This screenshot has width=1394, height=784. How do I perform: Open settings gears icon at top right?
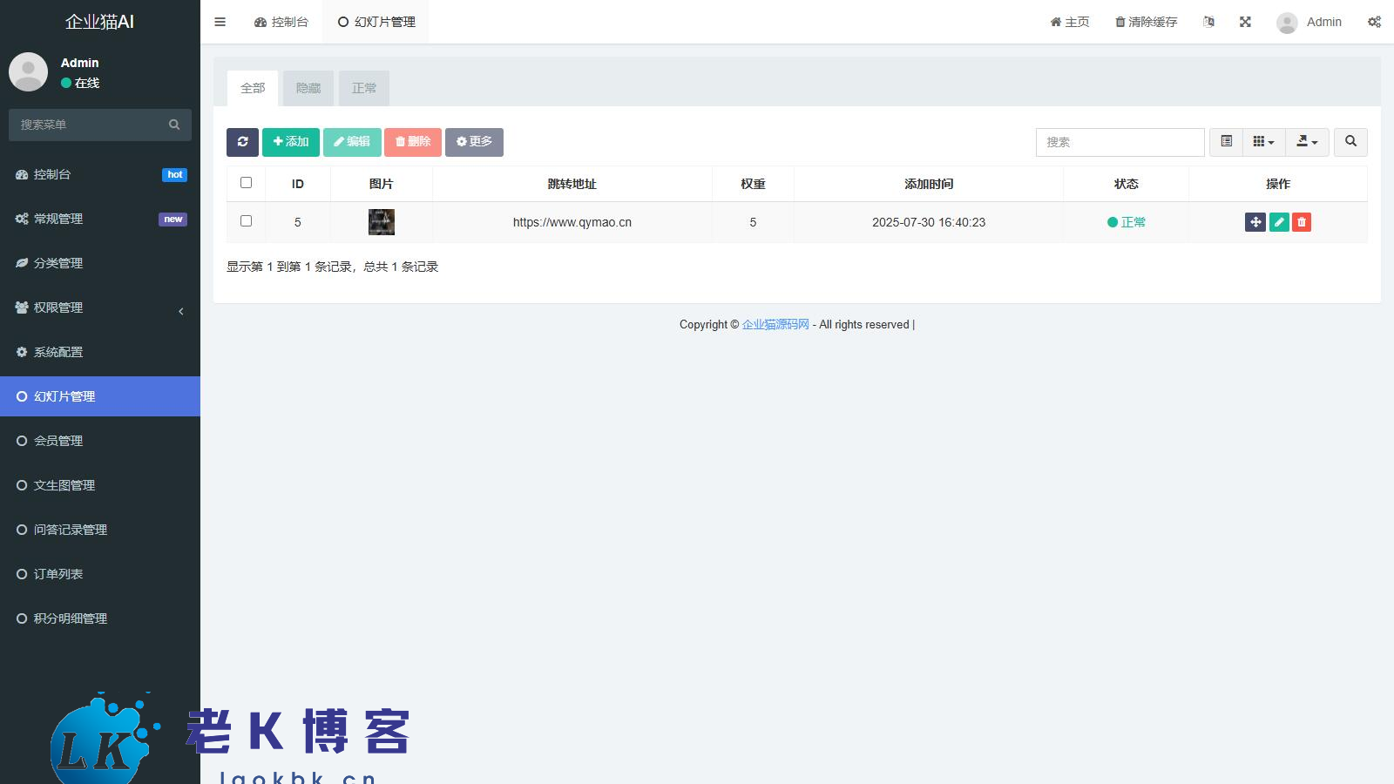coord(1374,22)
